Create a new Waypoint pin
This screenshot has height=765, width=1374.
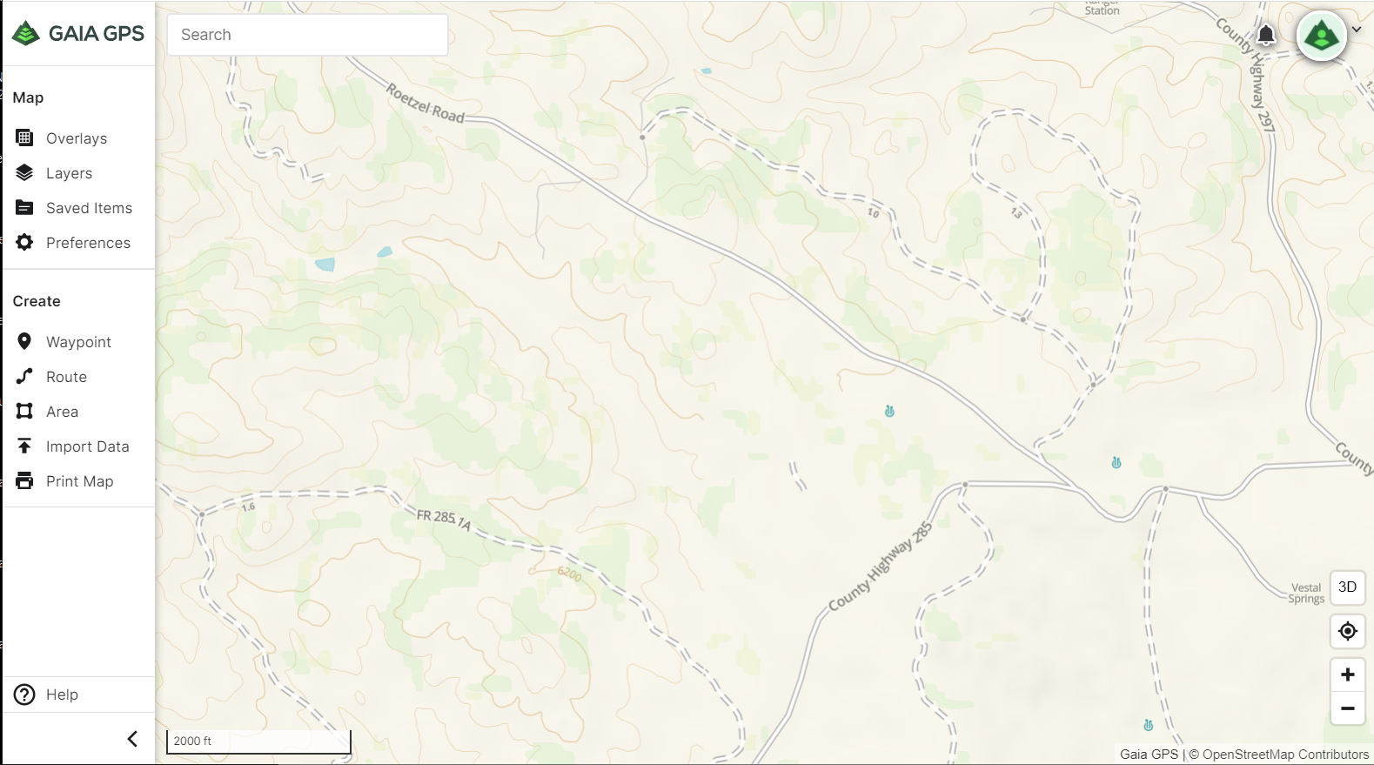point(24,341)
